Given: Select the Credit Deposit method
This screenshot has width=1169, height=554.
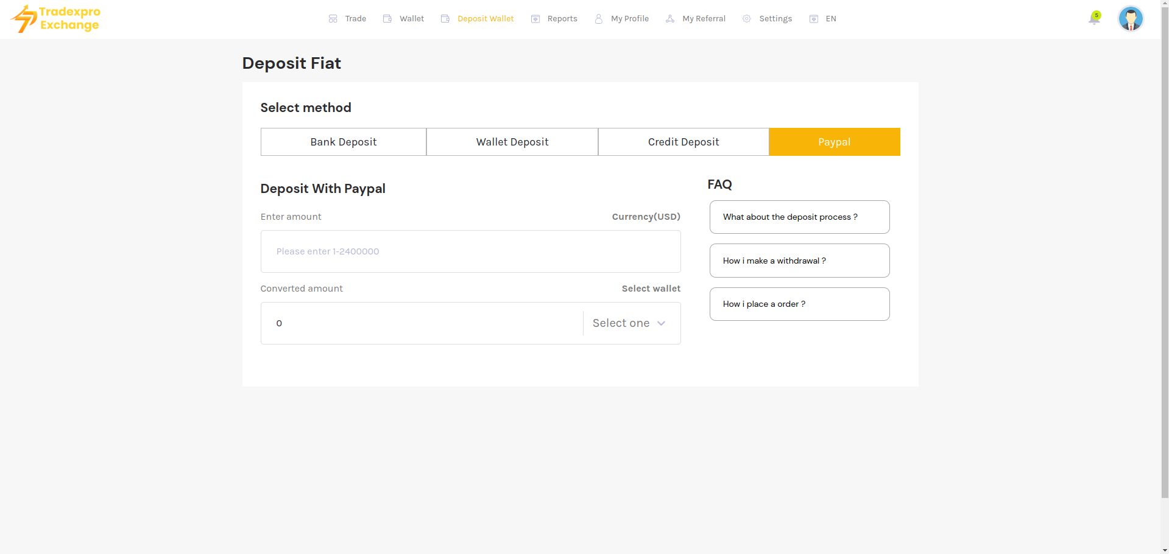Looking at the screenshot, I should 683,142.
